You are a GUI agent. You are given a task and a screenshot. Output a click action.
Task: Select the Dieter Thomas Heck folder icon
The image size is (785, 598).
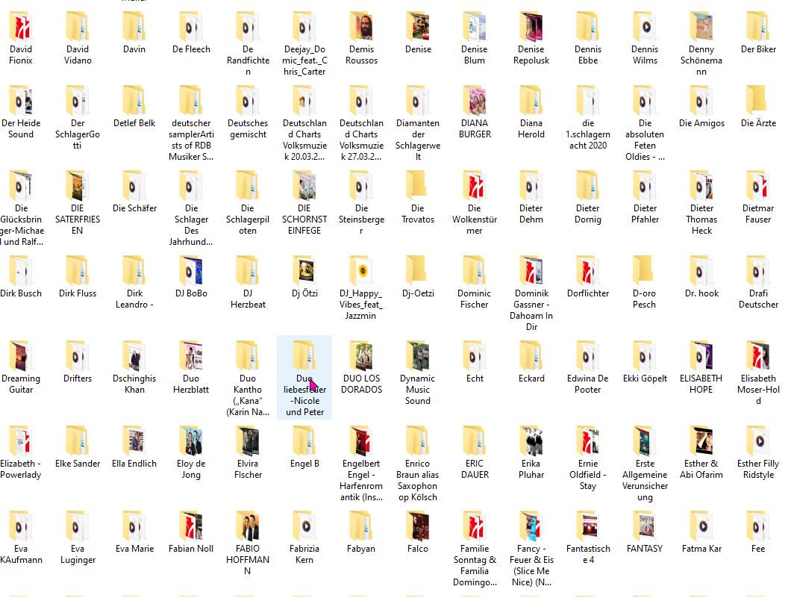[701, 186]
